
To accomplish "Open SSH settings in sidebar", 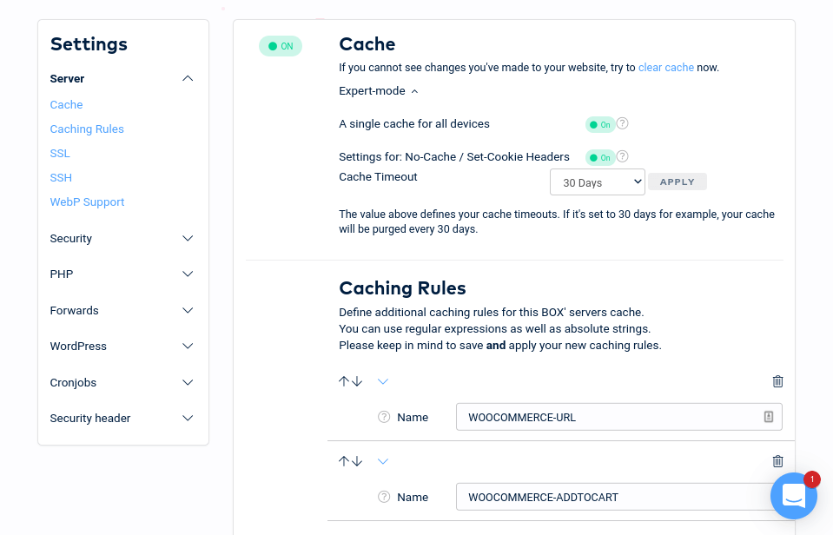I will click(61, 177).
